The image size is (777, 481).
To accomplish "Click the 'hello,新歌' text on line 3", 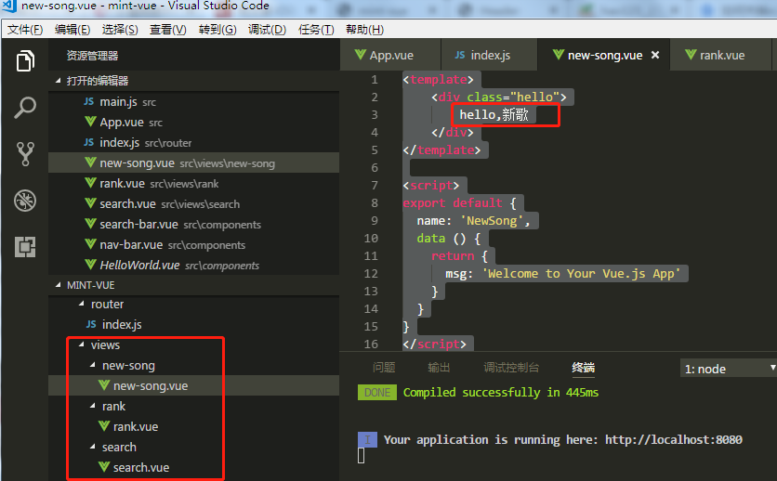I will (x=494, y=114).
